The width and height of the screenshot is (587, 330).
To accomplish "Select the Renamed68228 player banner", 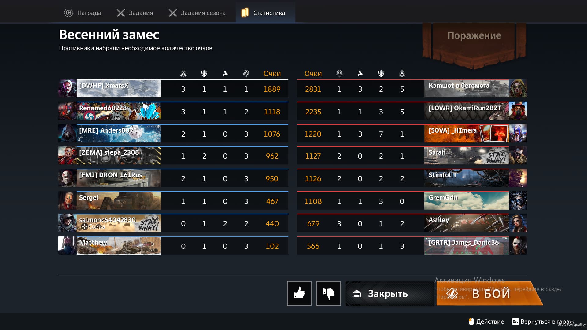I will pos(119,111).
